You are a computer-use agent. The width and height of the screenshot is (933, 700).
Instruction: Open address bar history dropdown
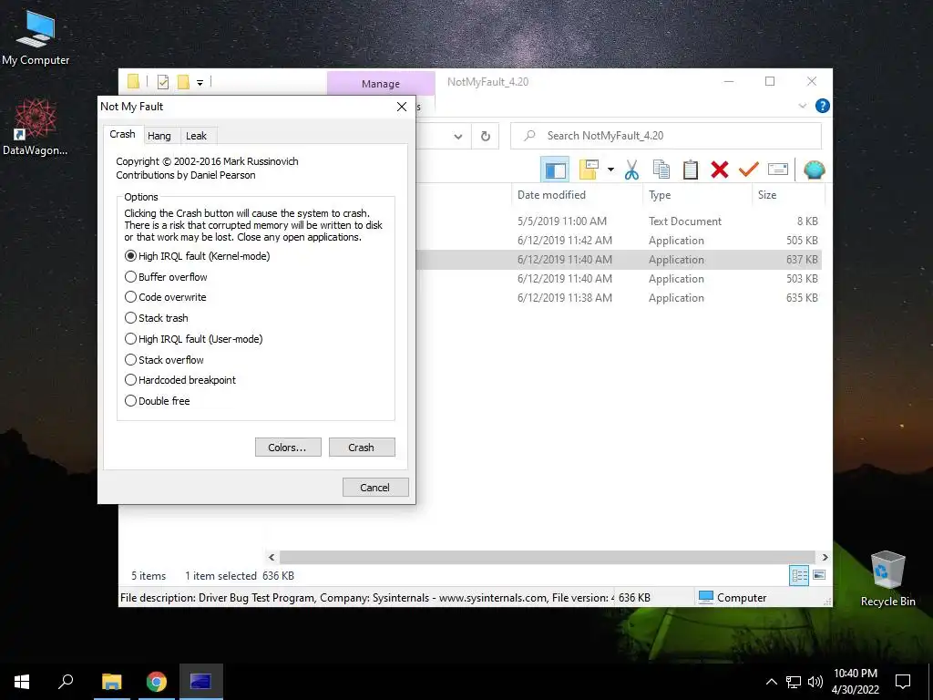point(458,137)
